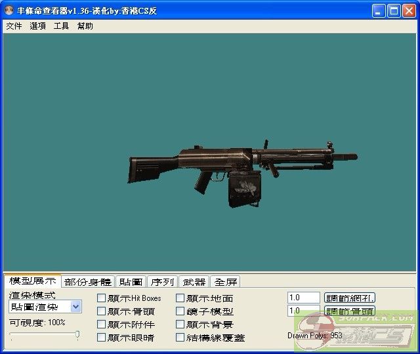Open the 幫助 menu
This screenshot has width=420, height=354.
(x=85, y=26)
